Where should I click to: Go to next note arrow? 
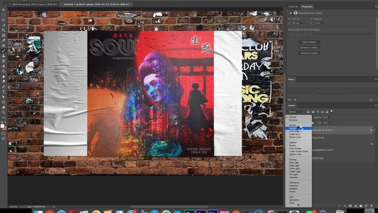pos(295,99)
